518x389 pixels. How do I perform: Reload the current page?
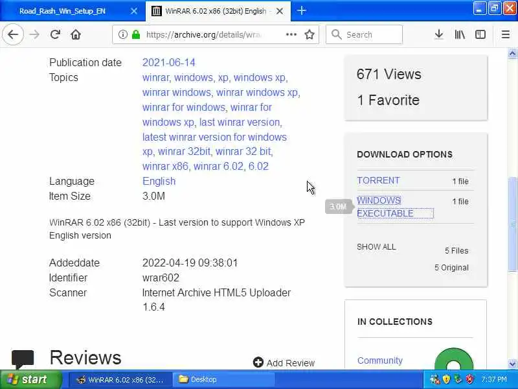click(55, 34)
